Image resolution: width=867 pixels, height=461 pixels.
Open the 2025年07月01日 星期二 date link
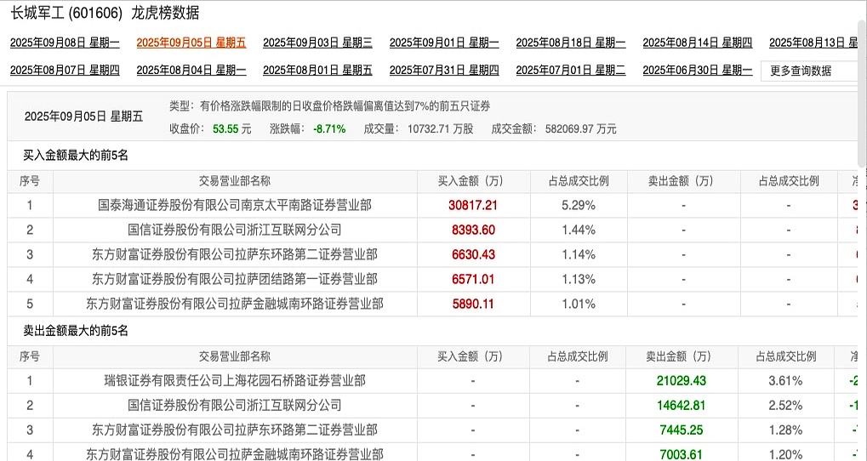coord(571,71)
